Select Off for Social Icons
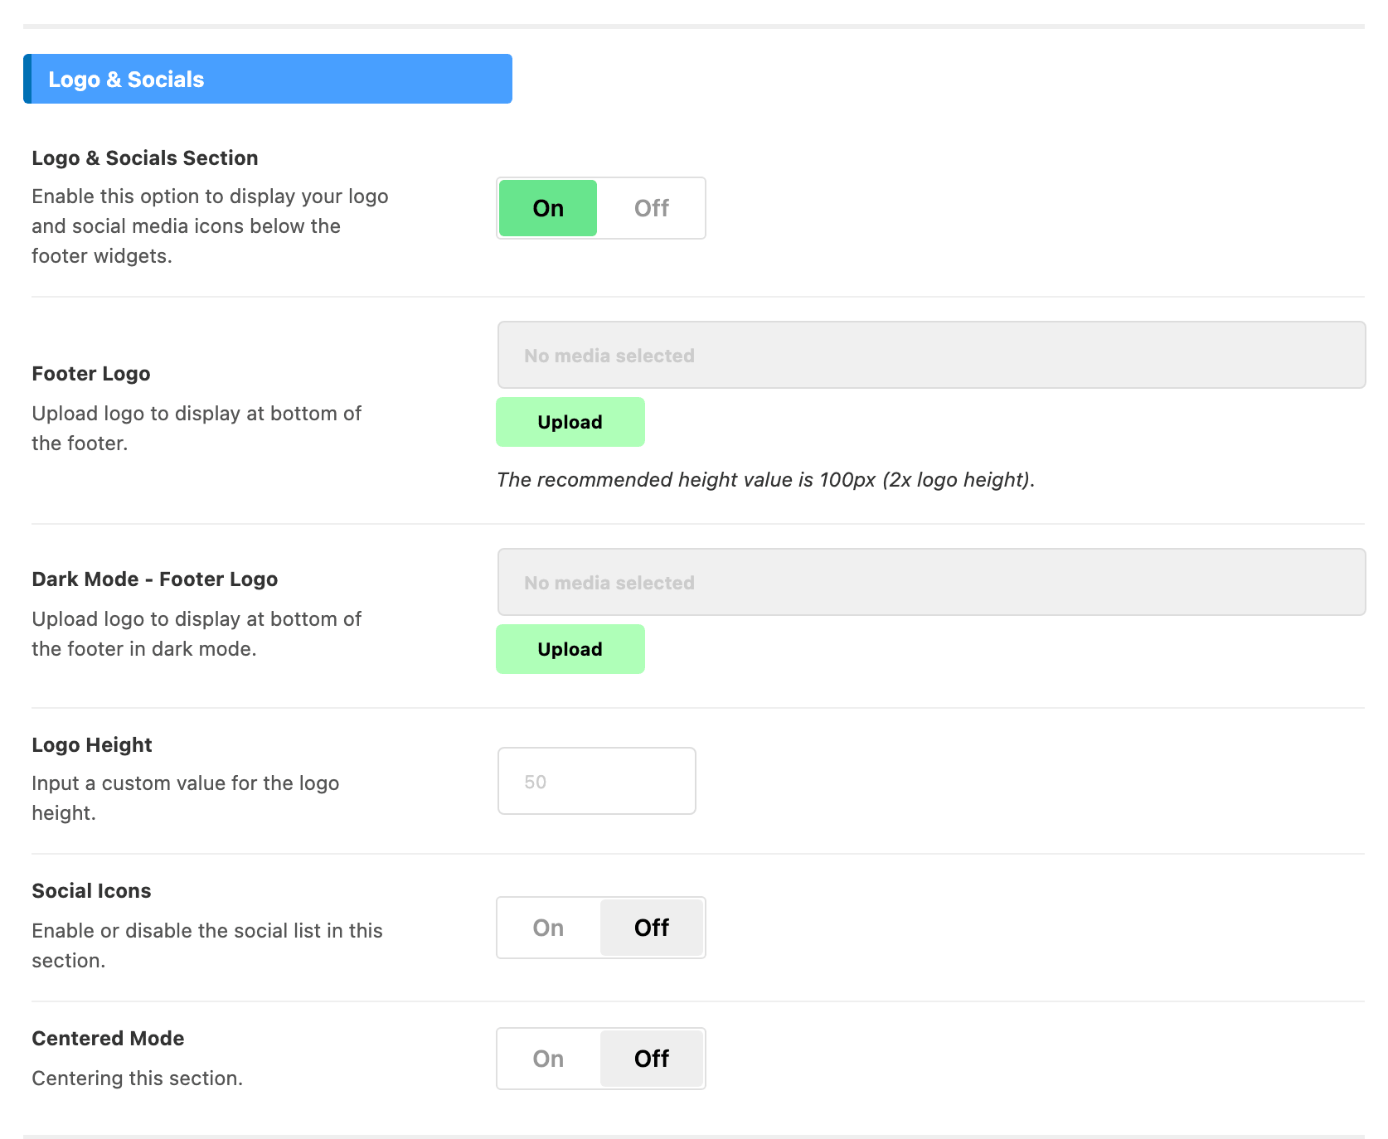The image size is (1388, 1139). (652, 928)
